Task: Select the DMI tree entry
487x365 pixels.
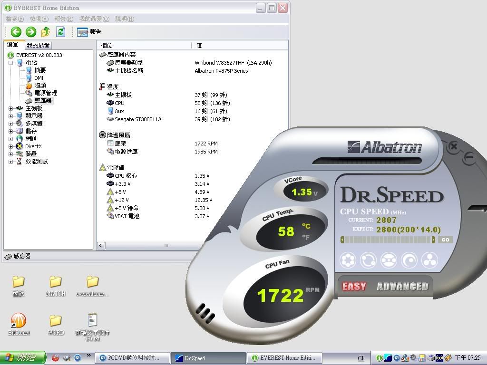Action: pyautogui.click(x=39, y=78)
